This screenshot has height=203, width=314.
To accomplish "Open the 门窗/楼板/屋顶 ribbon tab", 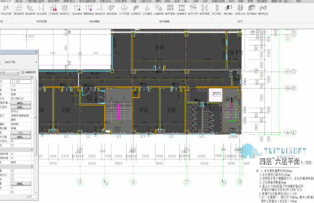I will point(35,1).
